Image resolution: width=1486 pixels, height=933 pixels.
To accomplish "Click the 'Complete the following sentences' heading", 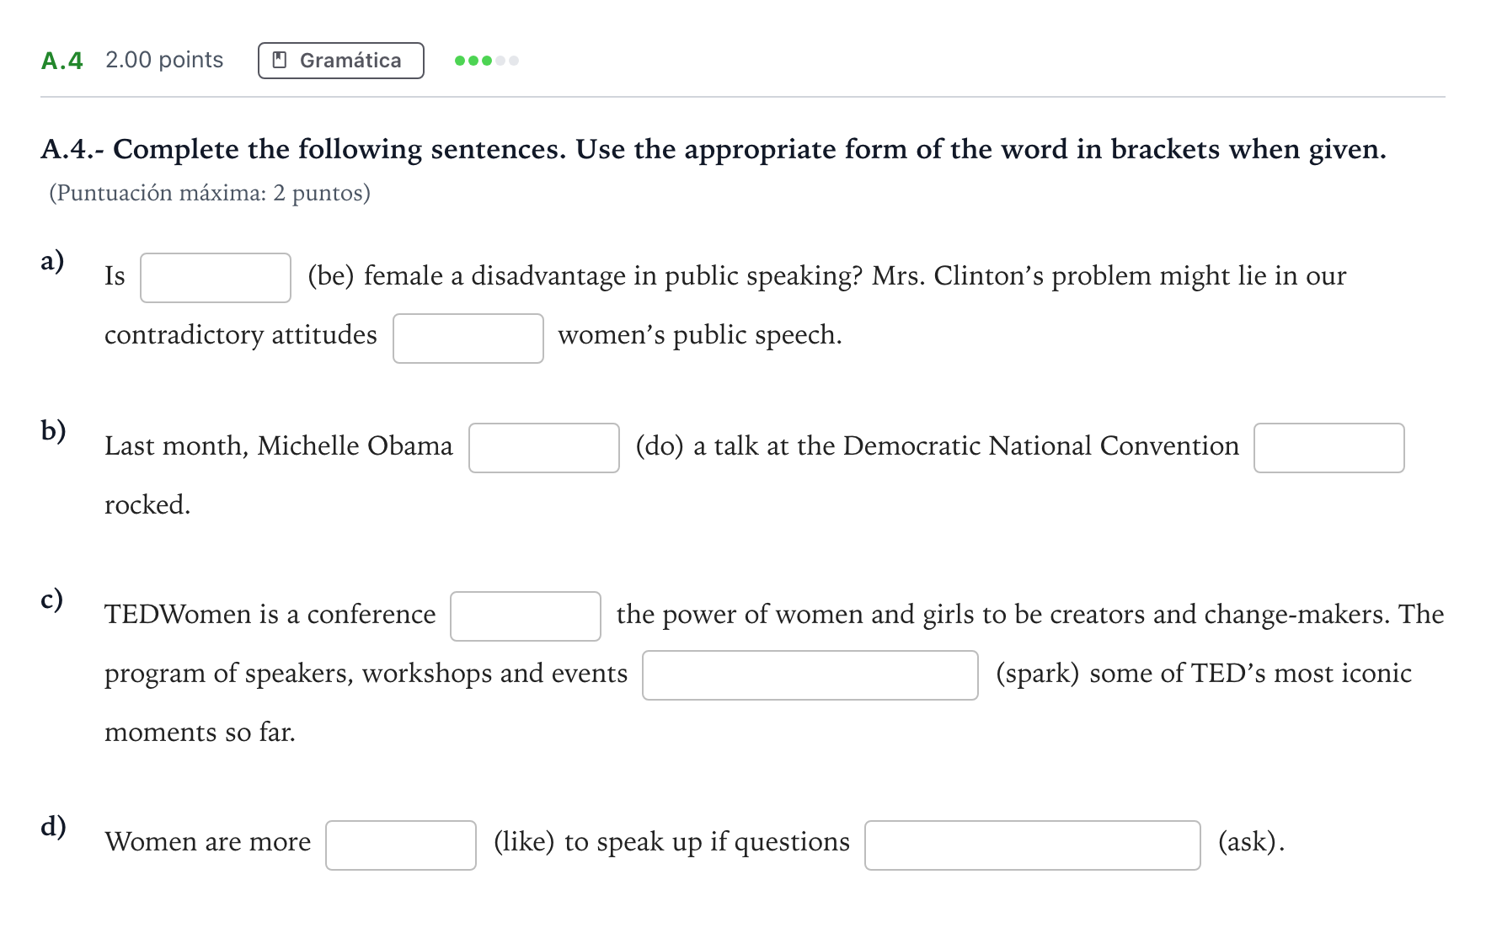I will pos(714,149).
